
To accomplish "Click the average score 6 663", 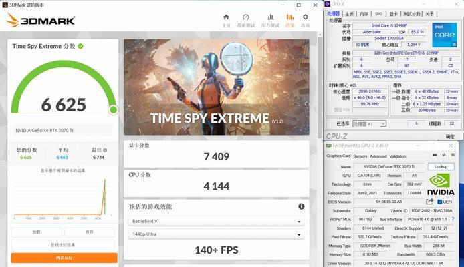I will point(62,158).
